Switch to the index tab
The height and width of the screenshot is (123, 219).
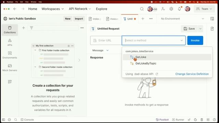(x=95, y=19)
